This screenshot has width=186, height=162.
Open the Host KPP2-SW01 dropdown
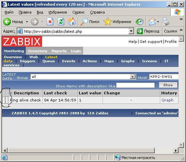coord(164,76)
